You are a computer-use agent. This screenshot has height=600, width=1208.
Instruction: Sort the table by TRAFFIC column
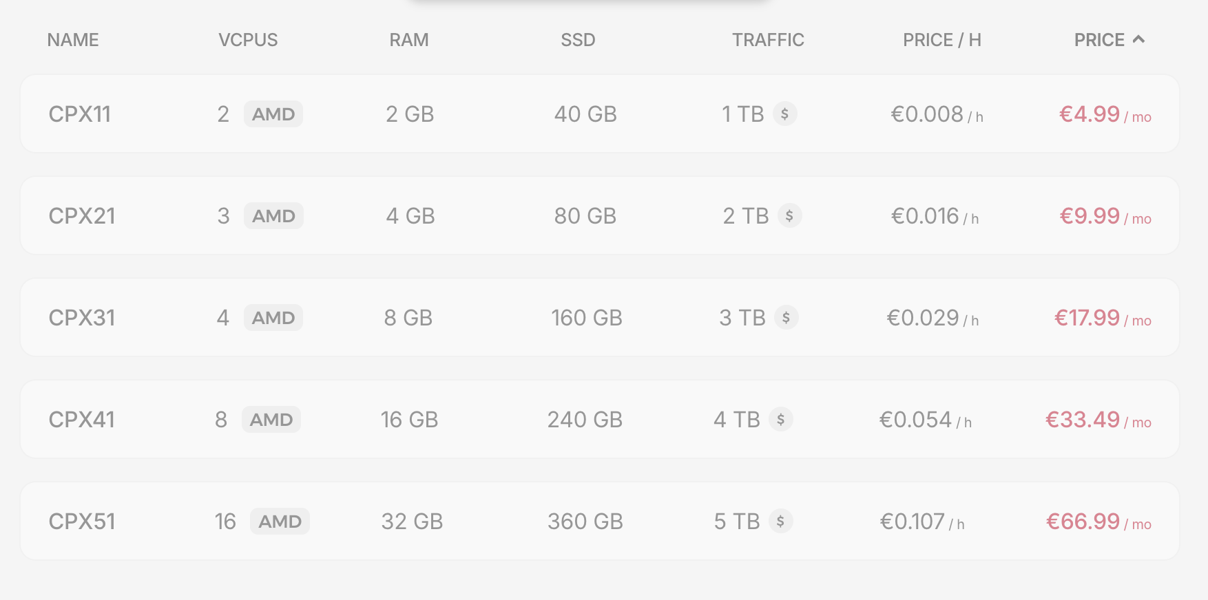768,40
